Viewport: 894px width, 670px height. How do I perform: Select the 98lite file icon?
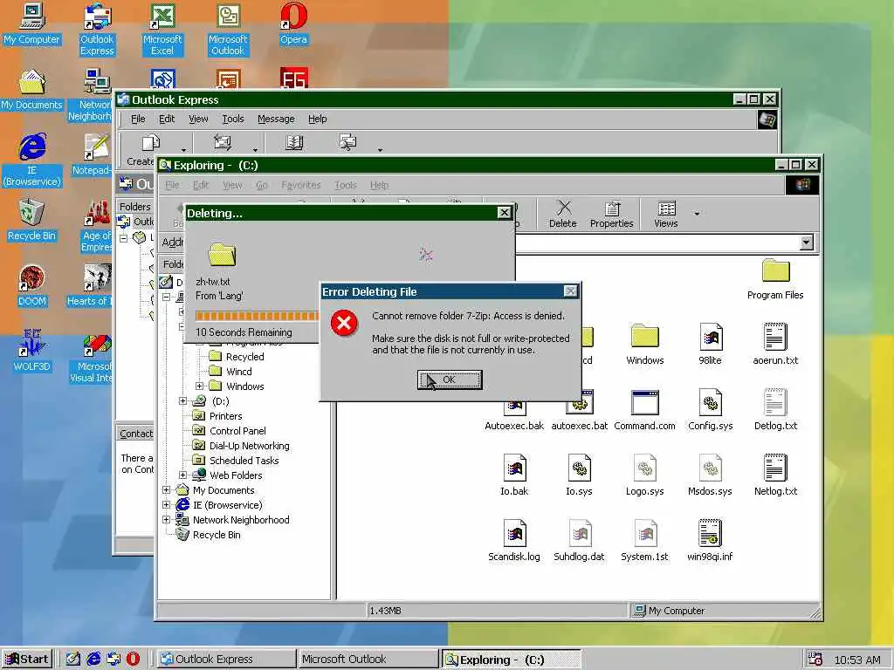pos(710,345)
